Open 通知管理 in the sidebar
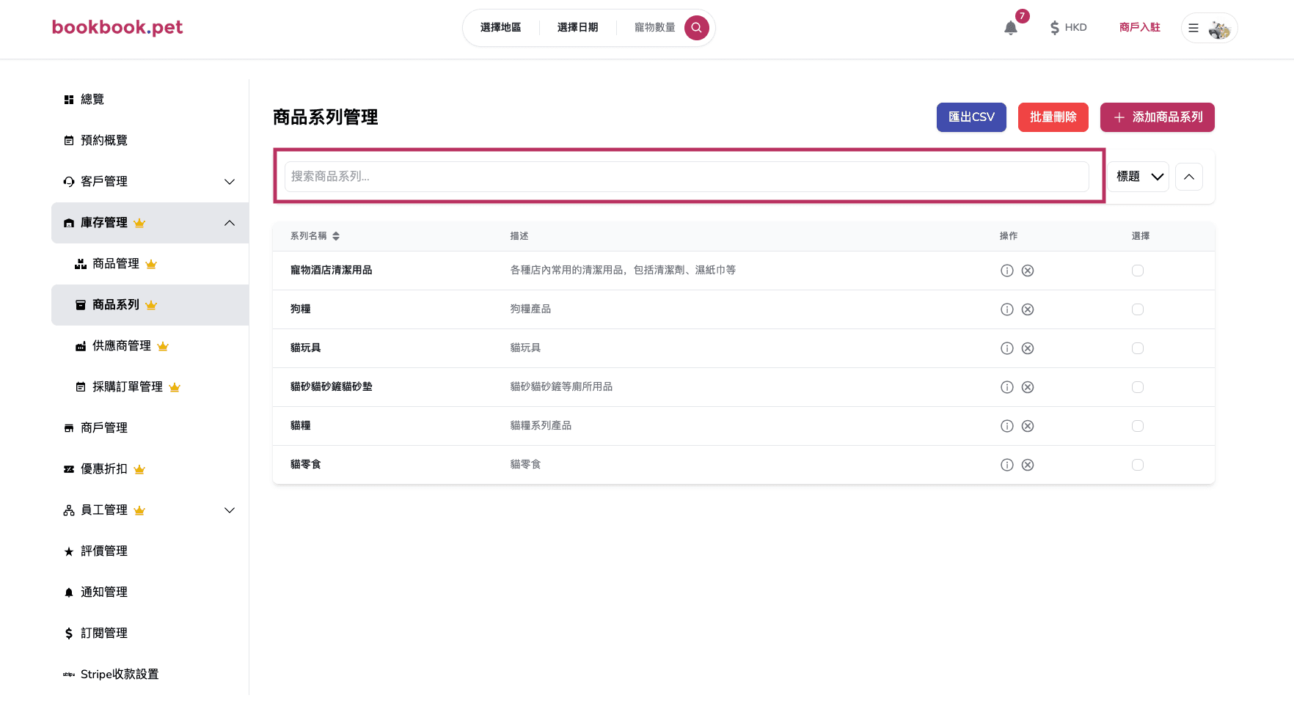The width and height of the screenshot is (1294, 720). click(x=150, y=592)
